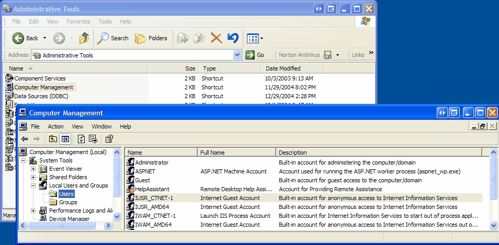This screenshot has height=245, width=499.
Task: Click the Refresh icon in Computer Management toolbar
Action: pyautogui.click(x=82, y=139)
